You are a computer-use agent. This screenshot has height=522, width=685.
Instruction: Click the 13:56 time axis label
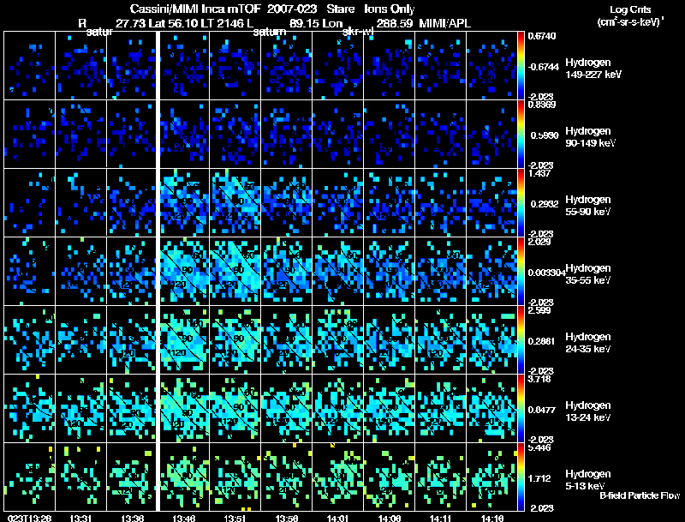coord(287,518)
